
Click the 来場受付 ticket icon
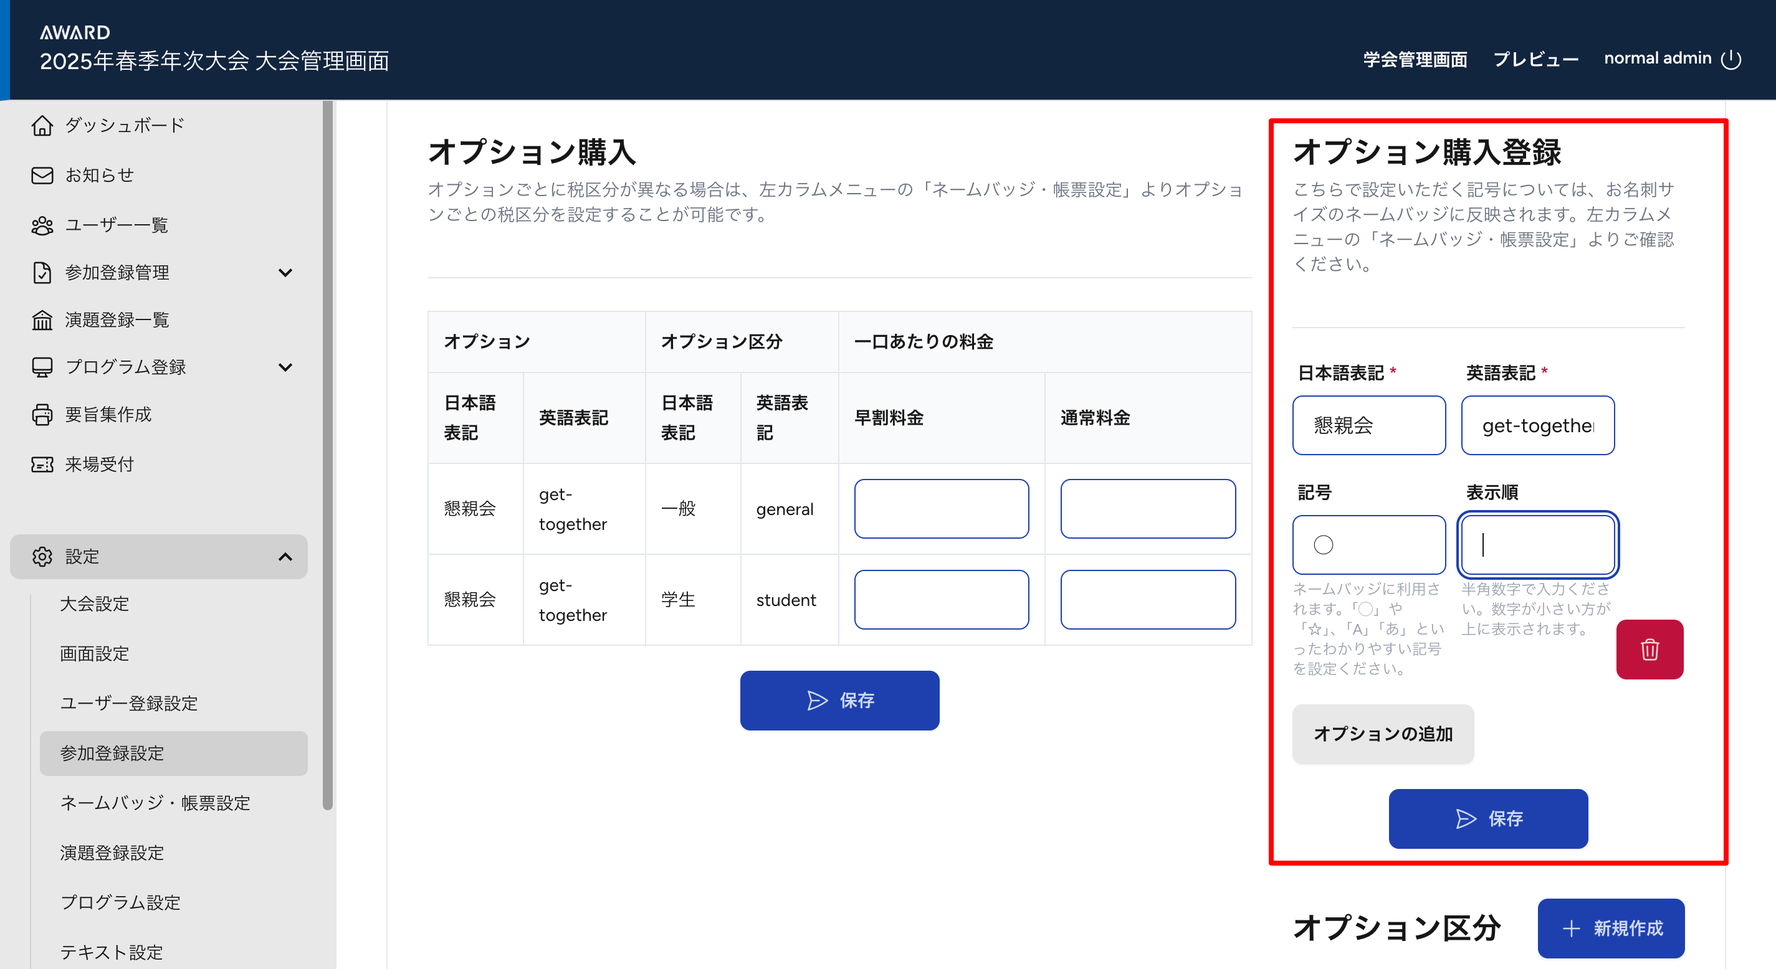pyautogui.click(x=42, y=465)
